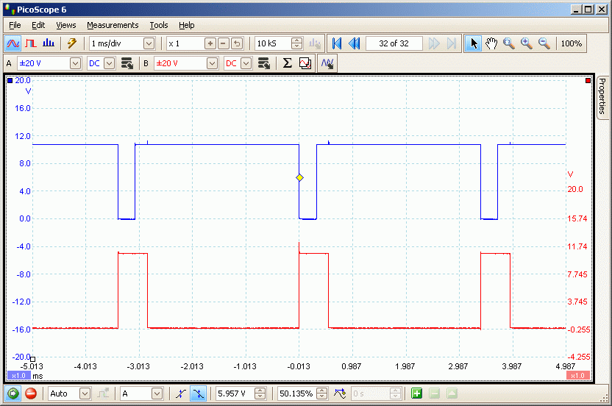Click the zoom-in magnifier tool
This screenshot has height=406, width=612.
(527, 43)
